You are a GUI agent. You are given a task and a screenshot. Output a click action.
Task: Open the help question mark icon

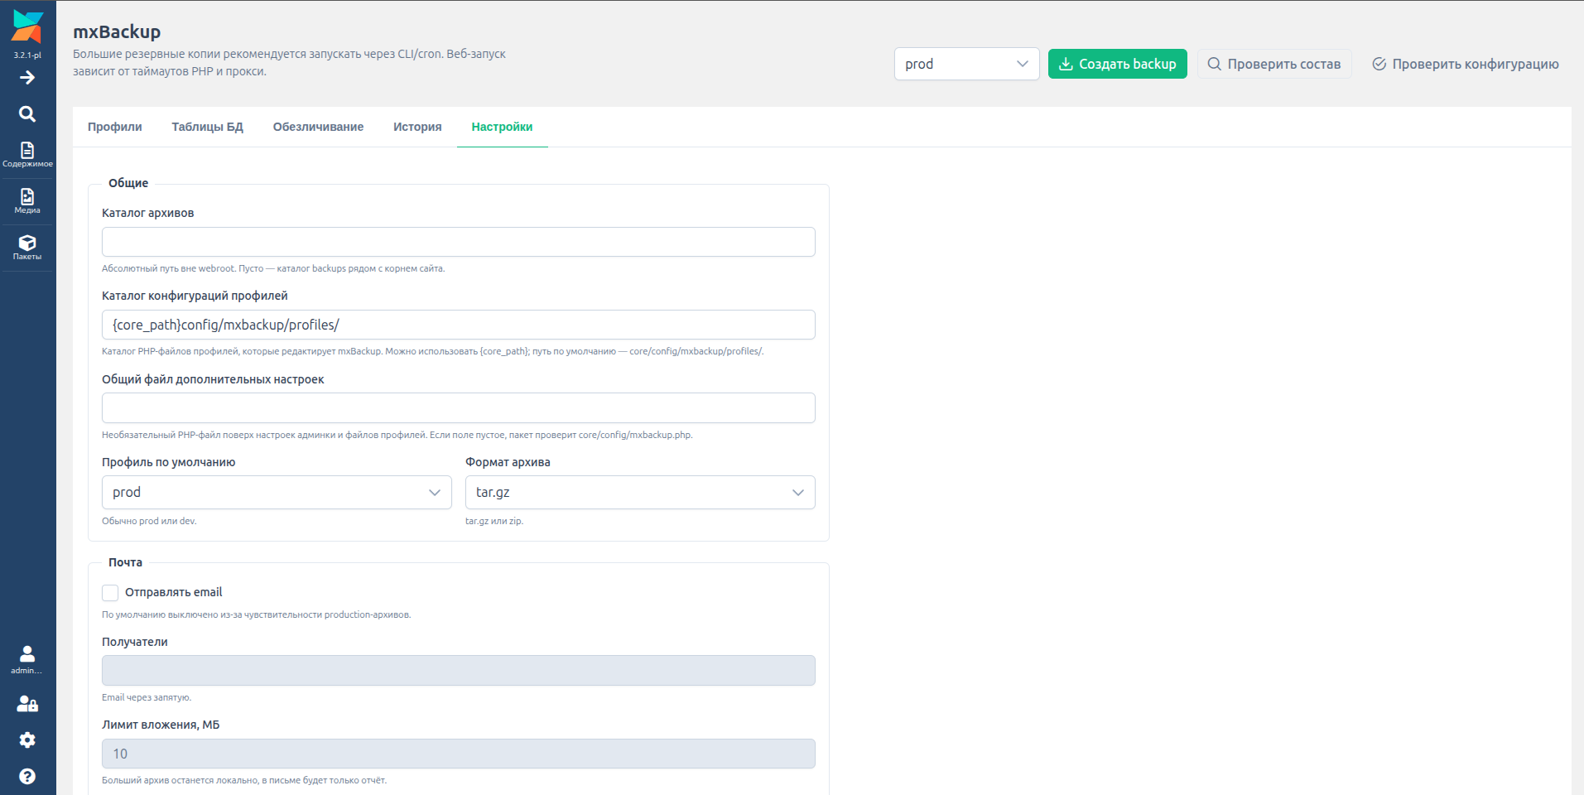[27, 777]
